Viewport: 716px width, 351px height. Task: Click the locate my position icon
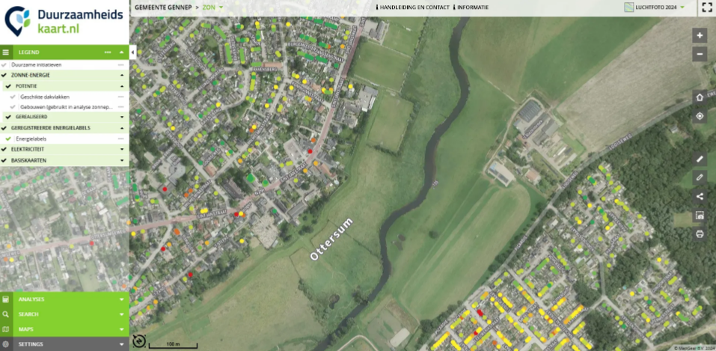tap(700, 116)
